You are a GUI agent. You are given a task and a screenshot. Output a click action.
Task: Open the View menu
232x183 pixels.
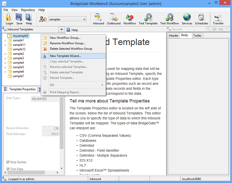tap(15, 10)
